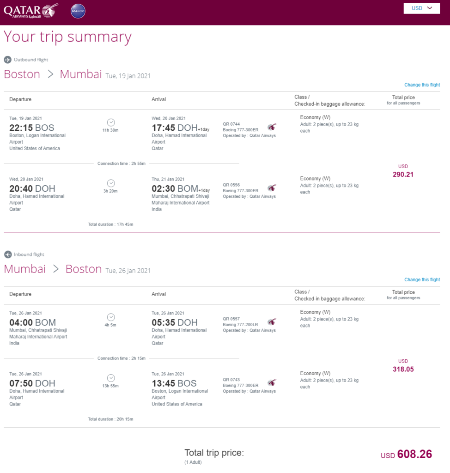This screenshot has width=450, height=473.
Task: Click clock icon above 3h 20m duration
Action: click(111, 183)
